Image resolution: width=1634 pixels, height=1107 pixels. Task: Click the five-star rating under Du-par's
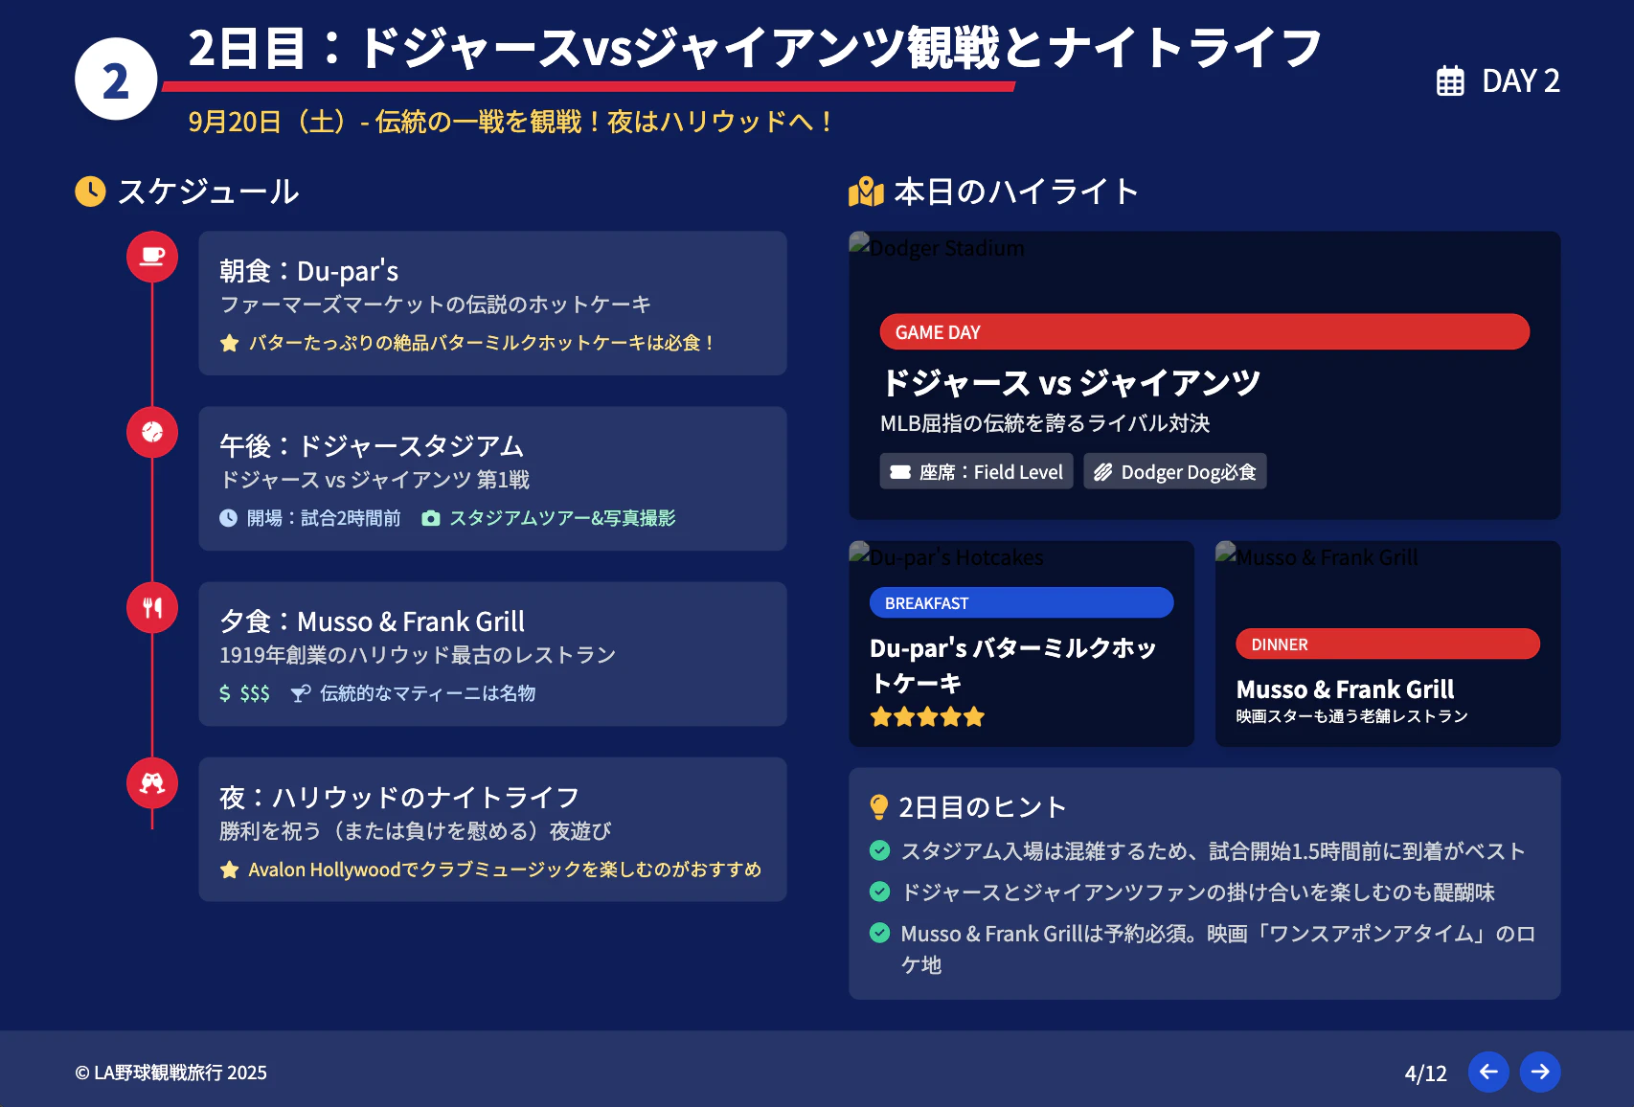click(x=927, y=716)
